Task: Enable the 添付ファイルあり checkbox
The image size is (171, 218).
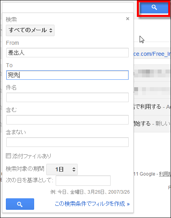Action: point(8,156)
